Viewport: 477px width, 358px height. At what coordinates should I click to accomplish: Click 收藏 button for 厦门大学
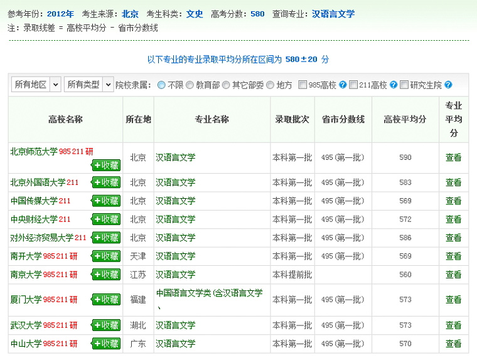coord(105,300)
